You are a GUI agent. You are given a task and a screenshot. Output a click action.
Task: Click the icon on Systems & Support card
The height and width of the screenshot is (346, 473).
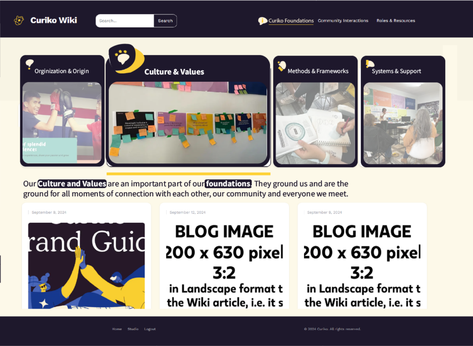(370, 64)
